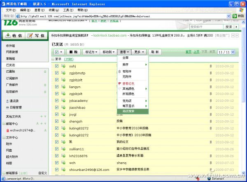Expand the search options arrow
Screen dimensions: 247x182
(236, 27)
